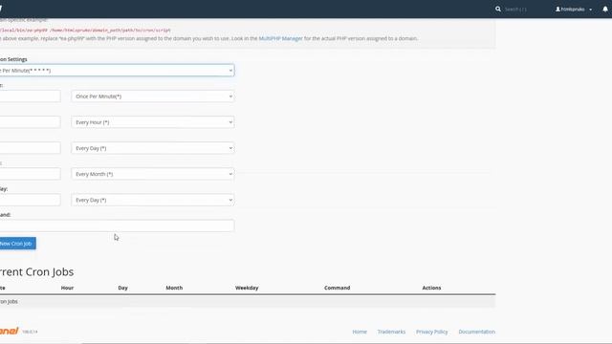Focus the Command input field

117,226
